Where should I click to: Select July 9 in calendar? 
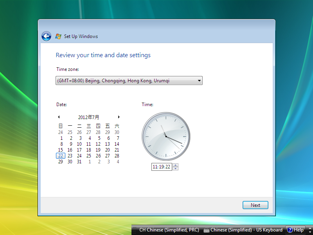[x=71, y=144]
